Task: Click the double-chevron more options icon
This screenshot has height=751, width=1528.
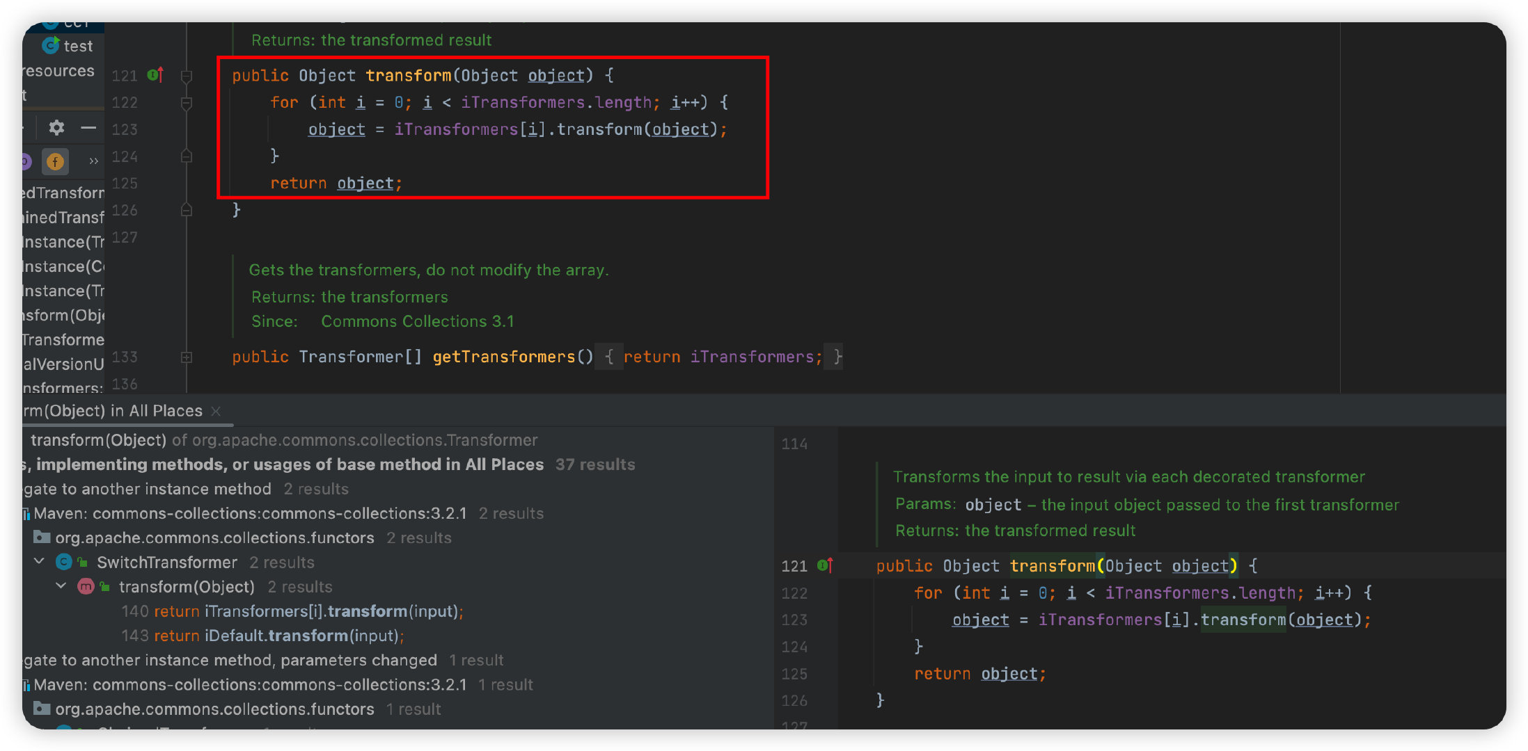Action: [93, 161]
